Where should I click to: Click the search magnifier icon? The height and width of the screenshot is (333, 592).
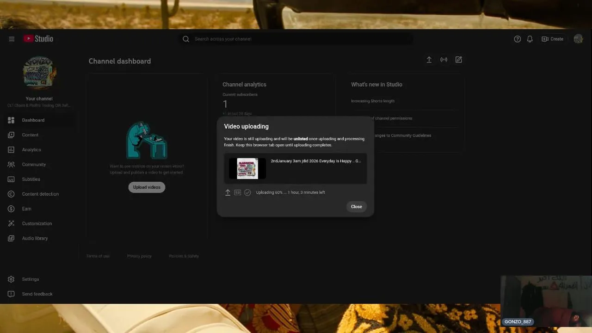(x=186, y=39)
